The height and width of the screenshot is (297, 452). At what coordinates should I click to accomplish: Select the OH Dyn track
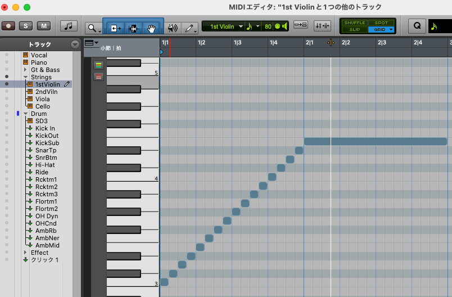click(47, 216)
